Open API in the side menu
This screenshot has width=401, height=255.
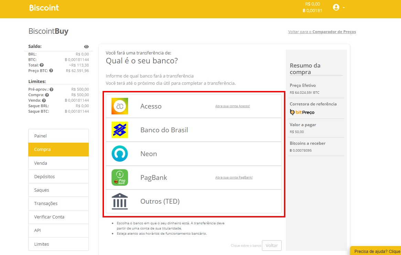[x=59, y=231]
